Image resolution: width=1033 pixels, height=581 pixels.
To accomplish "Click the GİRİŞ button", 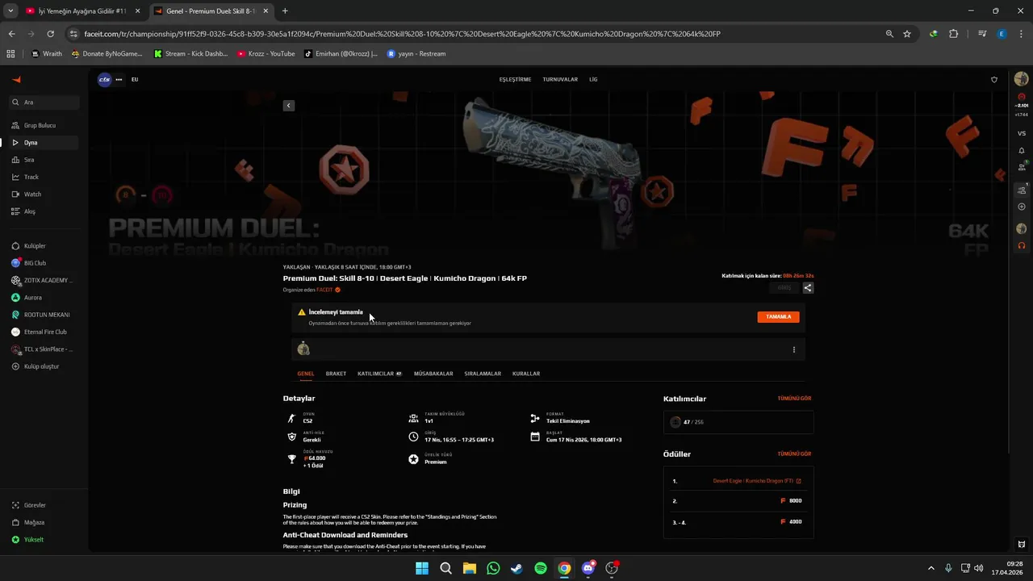I will pyautogui.click(x=784, y=287).
